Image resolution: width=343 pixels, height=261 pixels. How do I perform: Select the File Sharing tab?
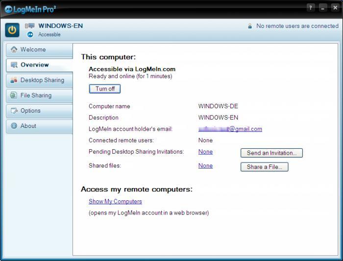[x=36, y=95]
